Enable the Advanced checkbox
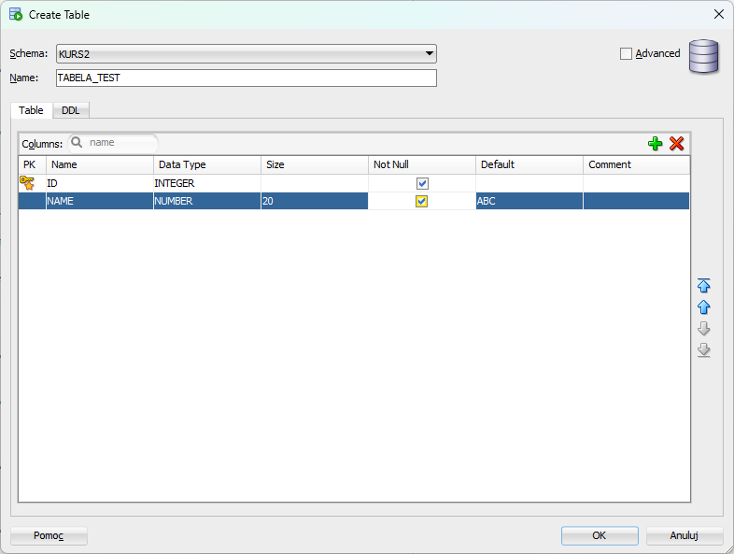Screen dimensions: 734x554 click(626, 53)
